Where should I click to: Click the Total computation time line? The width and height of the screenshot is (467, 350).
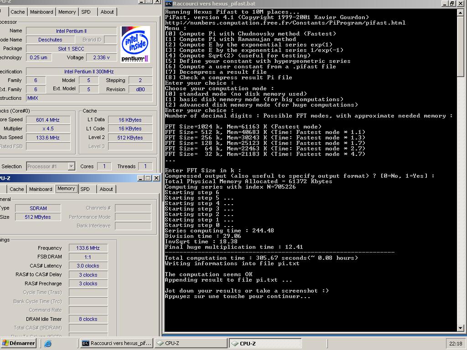pyautogui.click(x=261, y=258)
